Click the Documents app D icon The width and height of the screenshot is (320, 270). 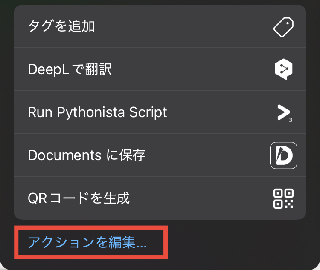[284, 155]
